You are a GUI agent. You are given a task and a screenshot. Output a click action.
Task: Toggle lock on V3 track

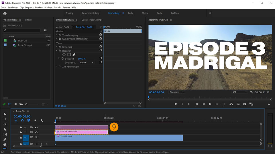(21, 127)
